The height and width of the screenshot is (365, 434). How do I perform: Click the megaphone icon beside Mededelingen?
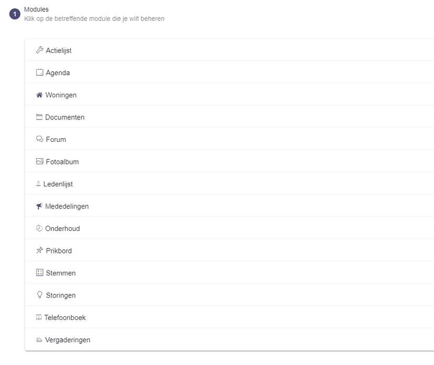tap(39, 206)
